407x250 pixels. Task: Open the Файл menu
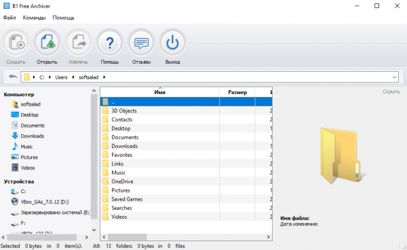(9, 18)
